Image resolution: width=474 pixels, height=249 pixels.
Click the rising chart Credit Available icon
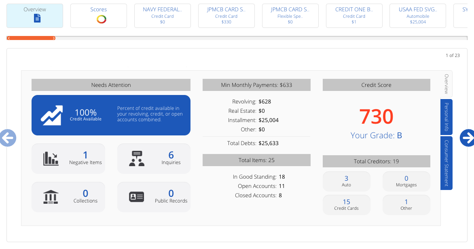(52, 115)
